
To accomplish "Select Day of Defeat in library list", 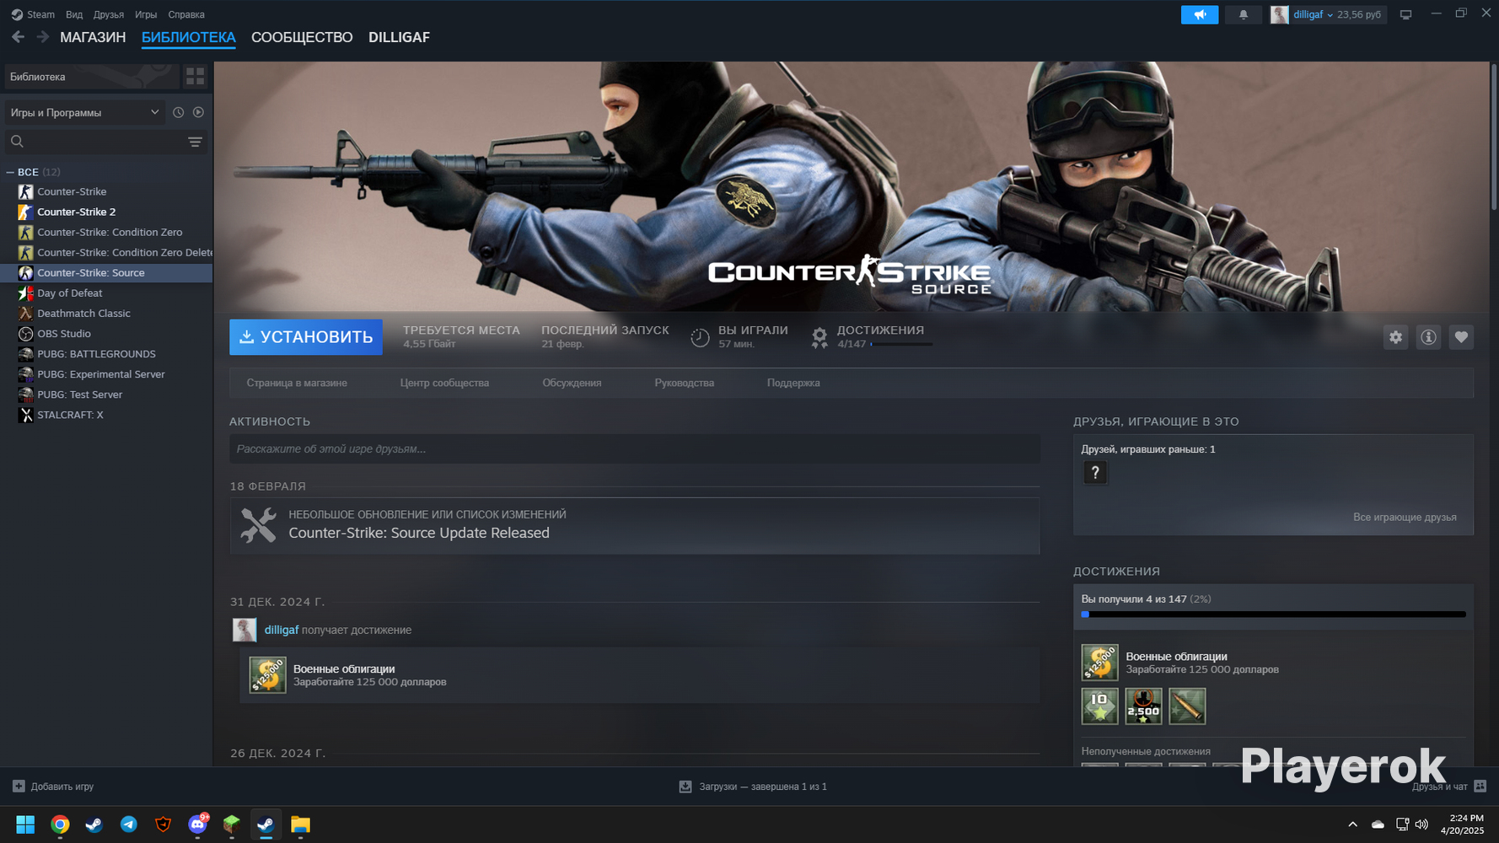I will [x=106, y=293].
